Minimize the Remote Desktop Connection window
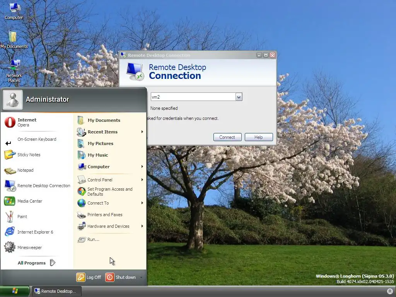 [259, 55]
